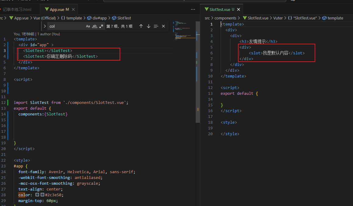Click line number 1 in right editor

pyautogui.click(x=211, y=24)
